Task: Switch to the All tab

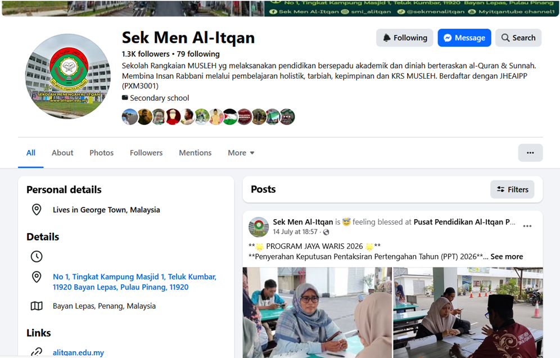Action: pyautogui.click(x=31, y=153)
